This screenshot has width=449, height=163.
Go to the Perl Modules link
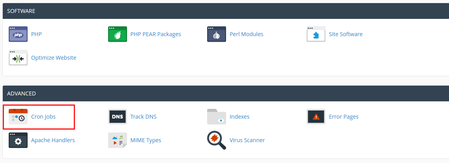246,34
